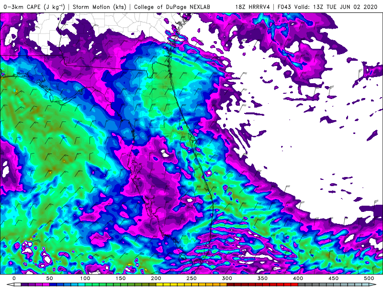
Task: Click the first dark blue swatch beneath the 50 label
Action: (x=53, y=285)
